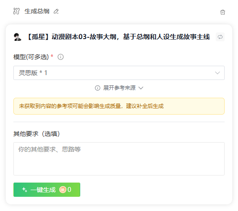The height and width of the screenshot is (211, 238).
Task: Click the 其他要求 text area
Action: (119, 159)
